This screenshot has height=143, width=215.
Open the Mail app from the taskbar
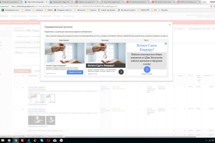click(55, 140)
